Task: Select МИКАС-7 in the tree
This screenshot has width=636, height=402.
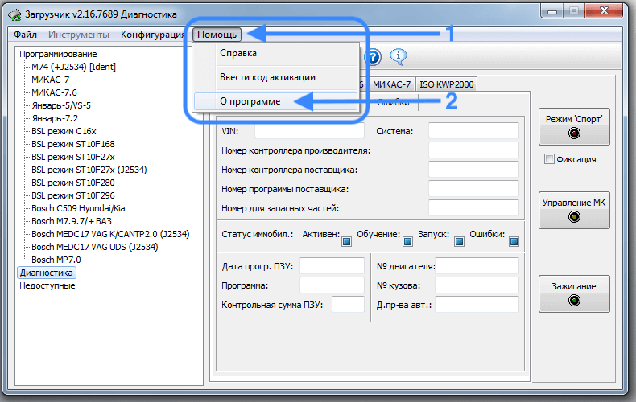Action: [x=50, y=80]
